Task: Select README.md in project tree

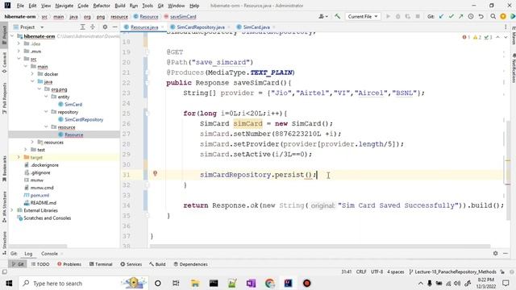Action: pyautogui.click(x=43, y=203)
